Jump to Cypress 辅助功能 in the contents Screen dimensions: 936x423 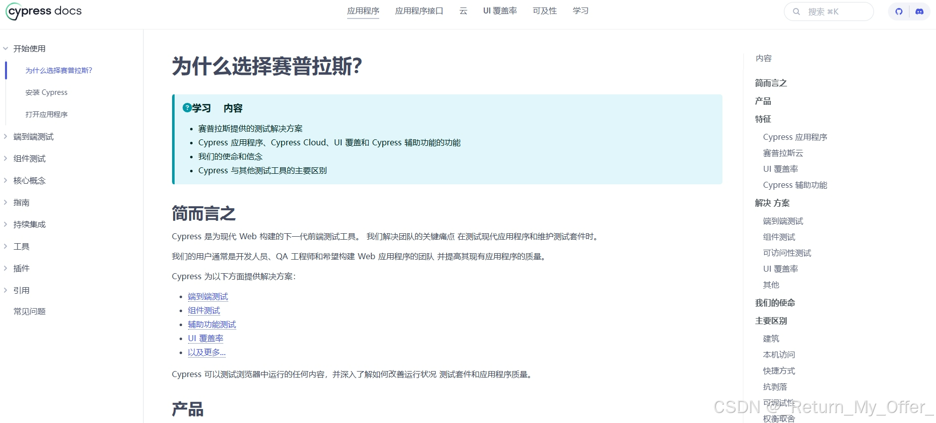point(795,185)
